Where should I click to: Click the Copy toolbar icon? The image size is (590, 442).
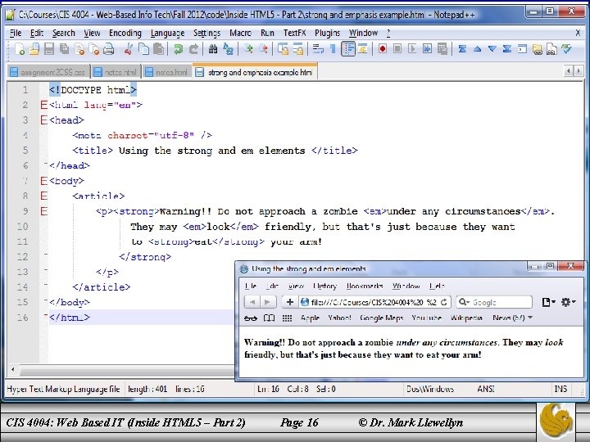click(143, 49)
